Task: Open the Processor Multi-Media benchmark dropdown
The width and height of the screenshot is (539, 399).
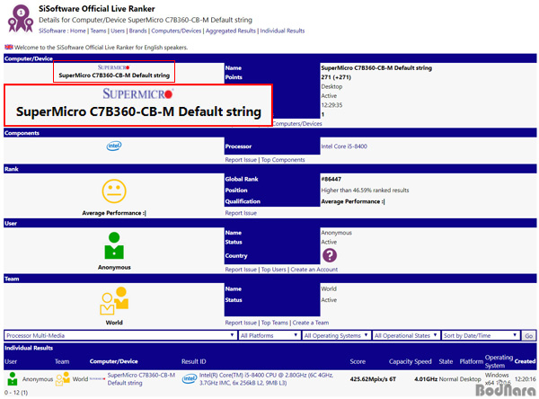Action: (x=120, y=335)
